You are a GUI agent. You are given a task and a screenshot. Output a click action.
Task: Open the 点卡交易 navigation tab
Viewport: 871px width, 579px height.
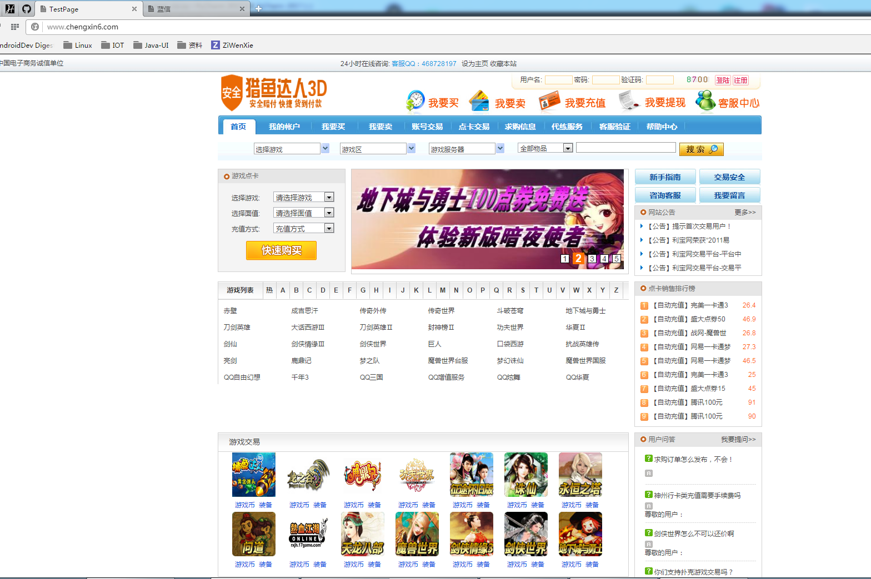474,127
